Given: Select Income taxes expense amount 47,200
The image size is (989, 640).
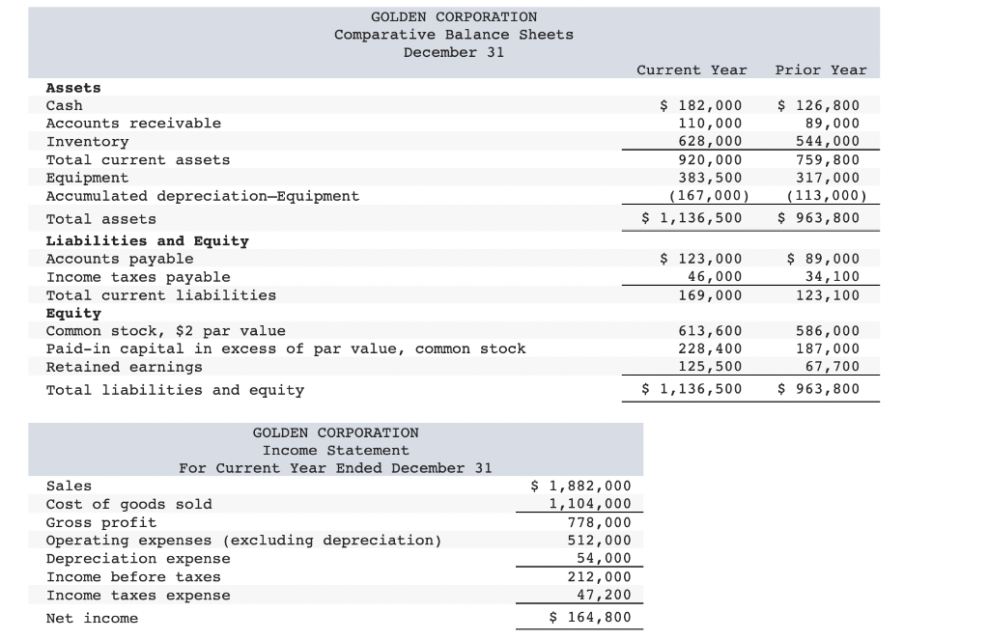Looking at the screenshot, I should coord(604,595).
